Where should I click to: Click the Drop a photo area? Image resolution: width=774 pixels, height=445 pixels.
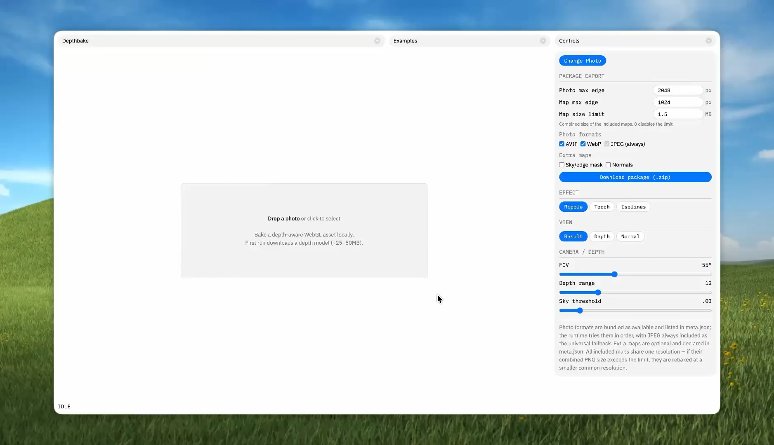(304, 231)
